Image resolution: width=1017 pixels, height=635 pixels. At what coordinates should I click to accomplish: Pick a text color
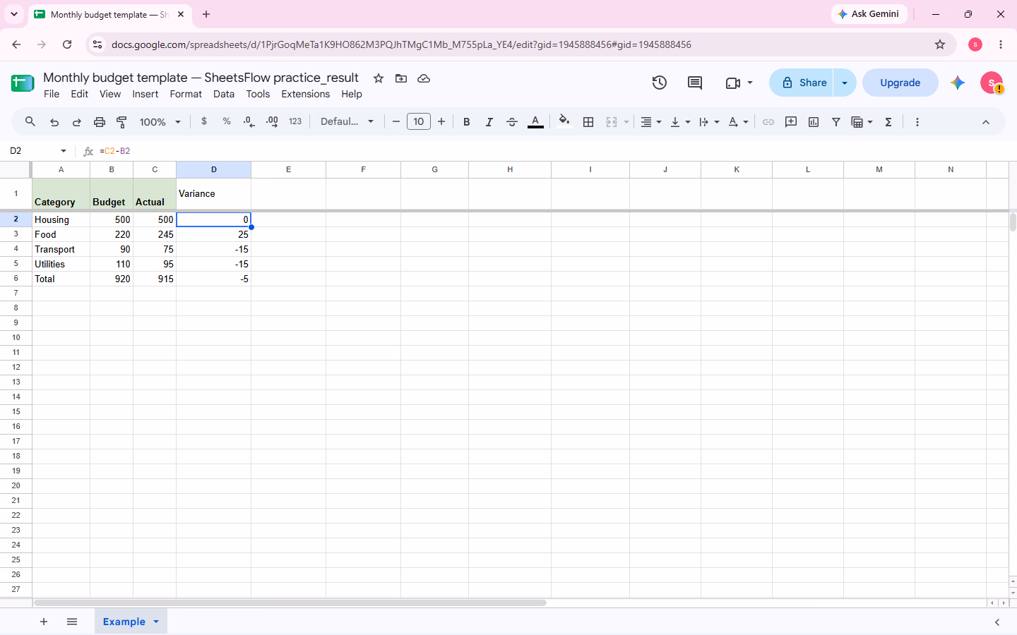535,122
